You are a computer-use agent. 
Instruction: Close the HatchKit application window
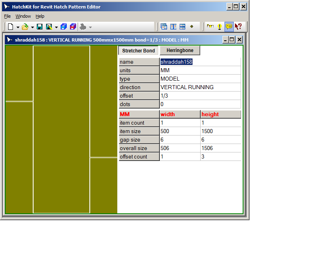(x=243, y=6)
